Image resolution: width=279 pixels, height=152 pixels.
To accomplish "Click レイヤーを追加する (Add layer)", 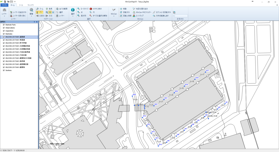I will click(18, 12).
